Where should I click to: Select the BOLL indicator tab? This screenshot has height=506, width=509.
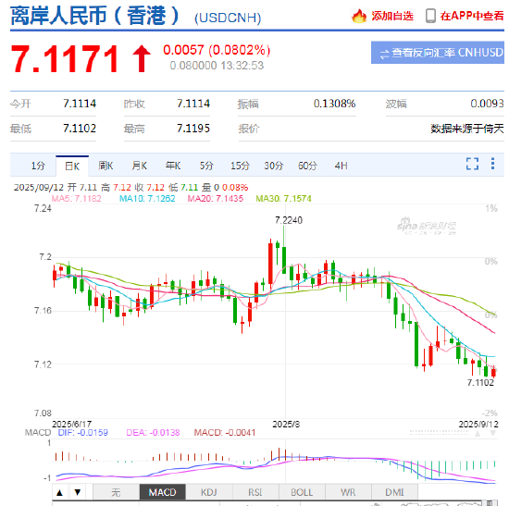tap(302, 492)
